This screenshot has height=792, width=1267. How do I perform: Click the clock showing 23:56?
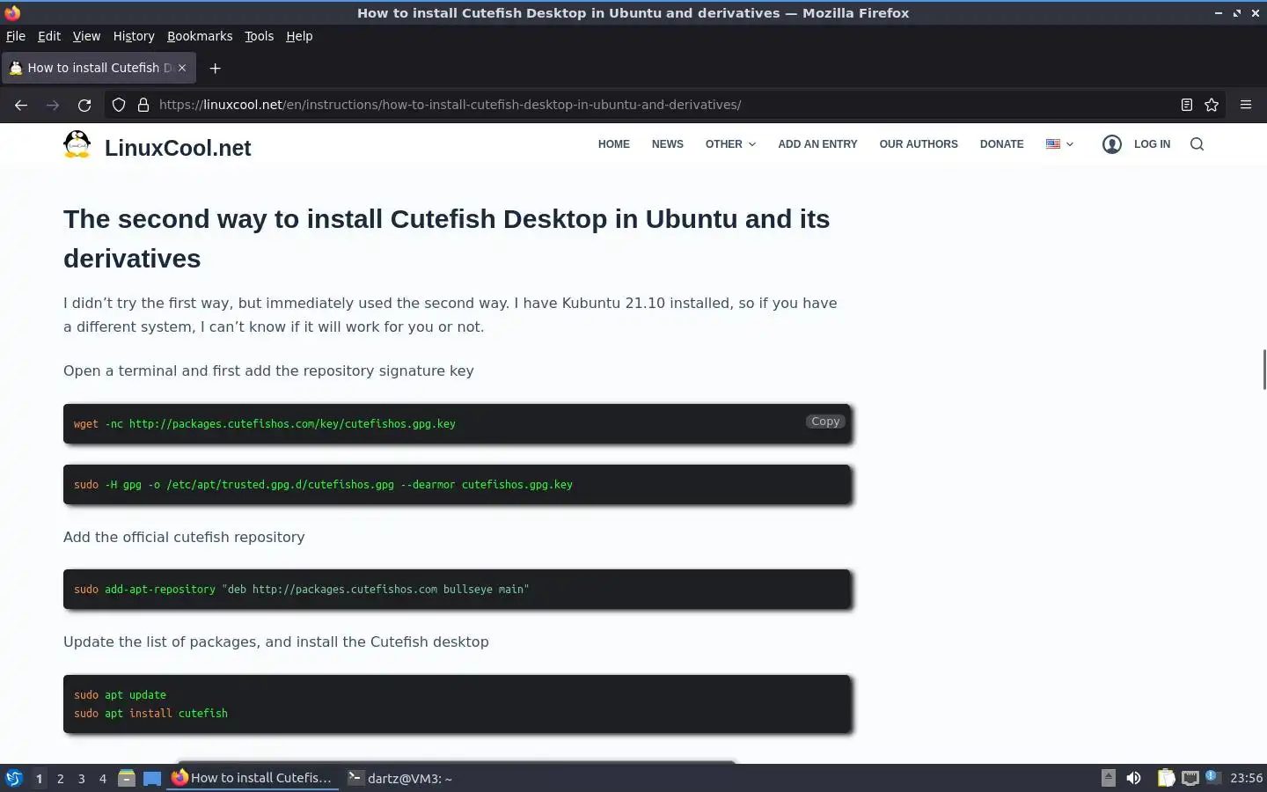[1246, 778]
